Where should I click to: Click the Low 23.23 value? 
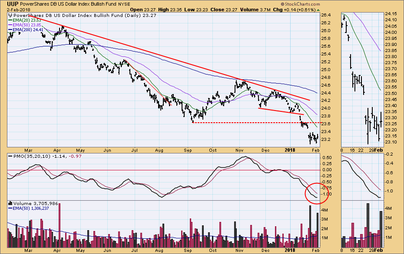(x=196, y=10)
